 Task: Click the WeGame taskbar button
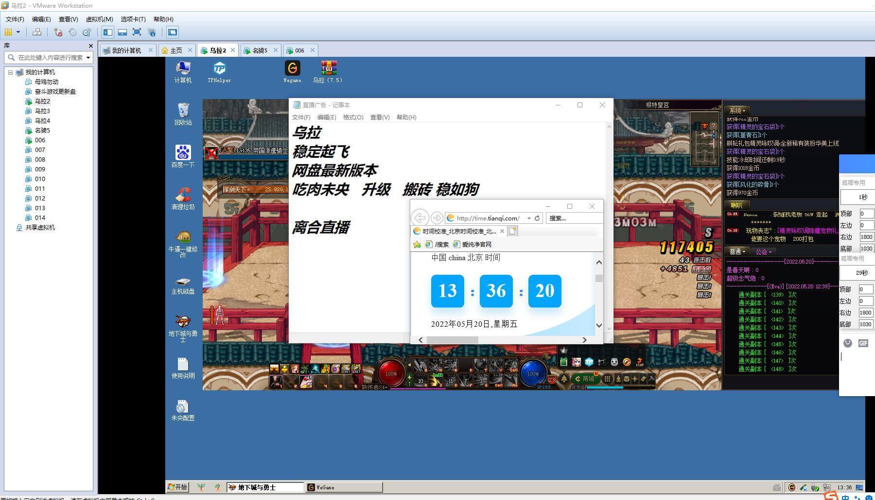344,487
